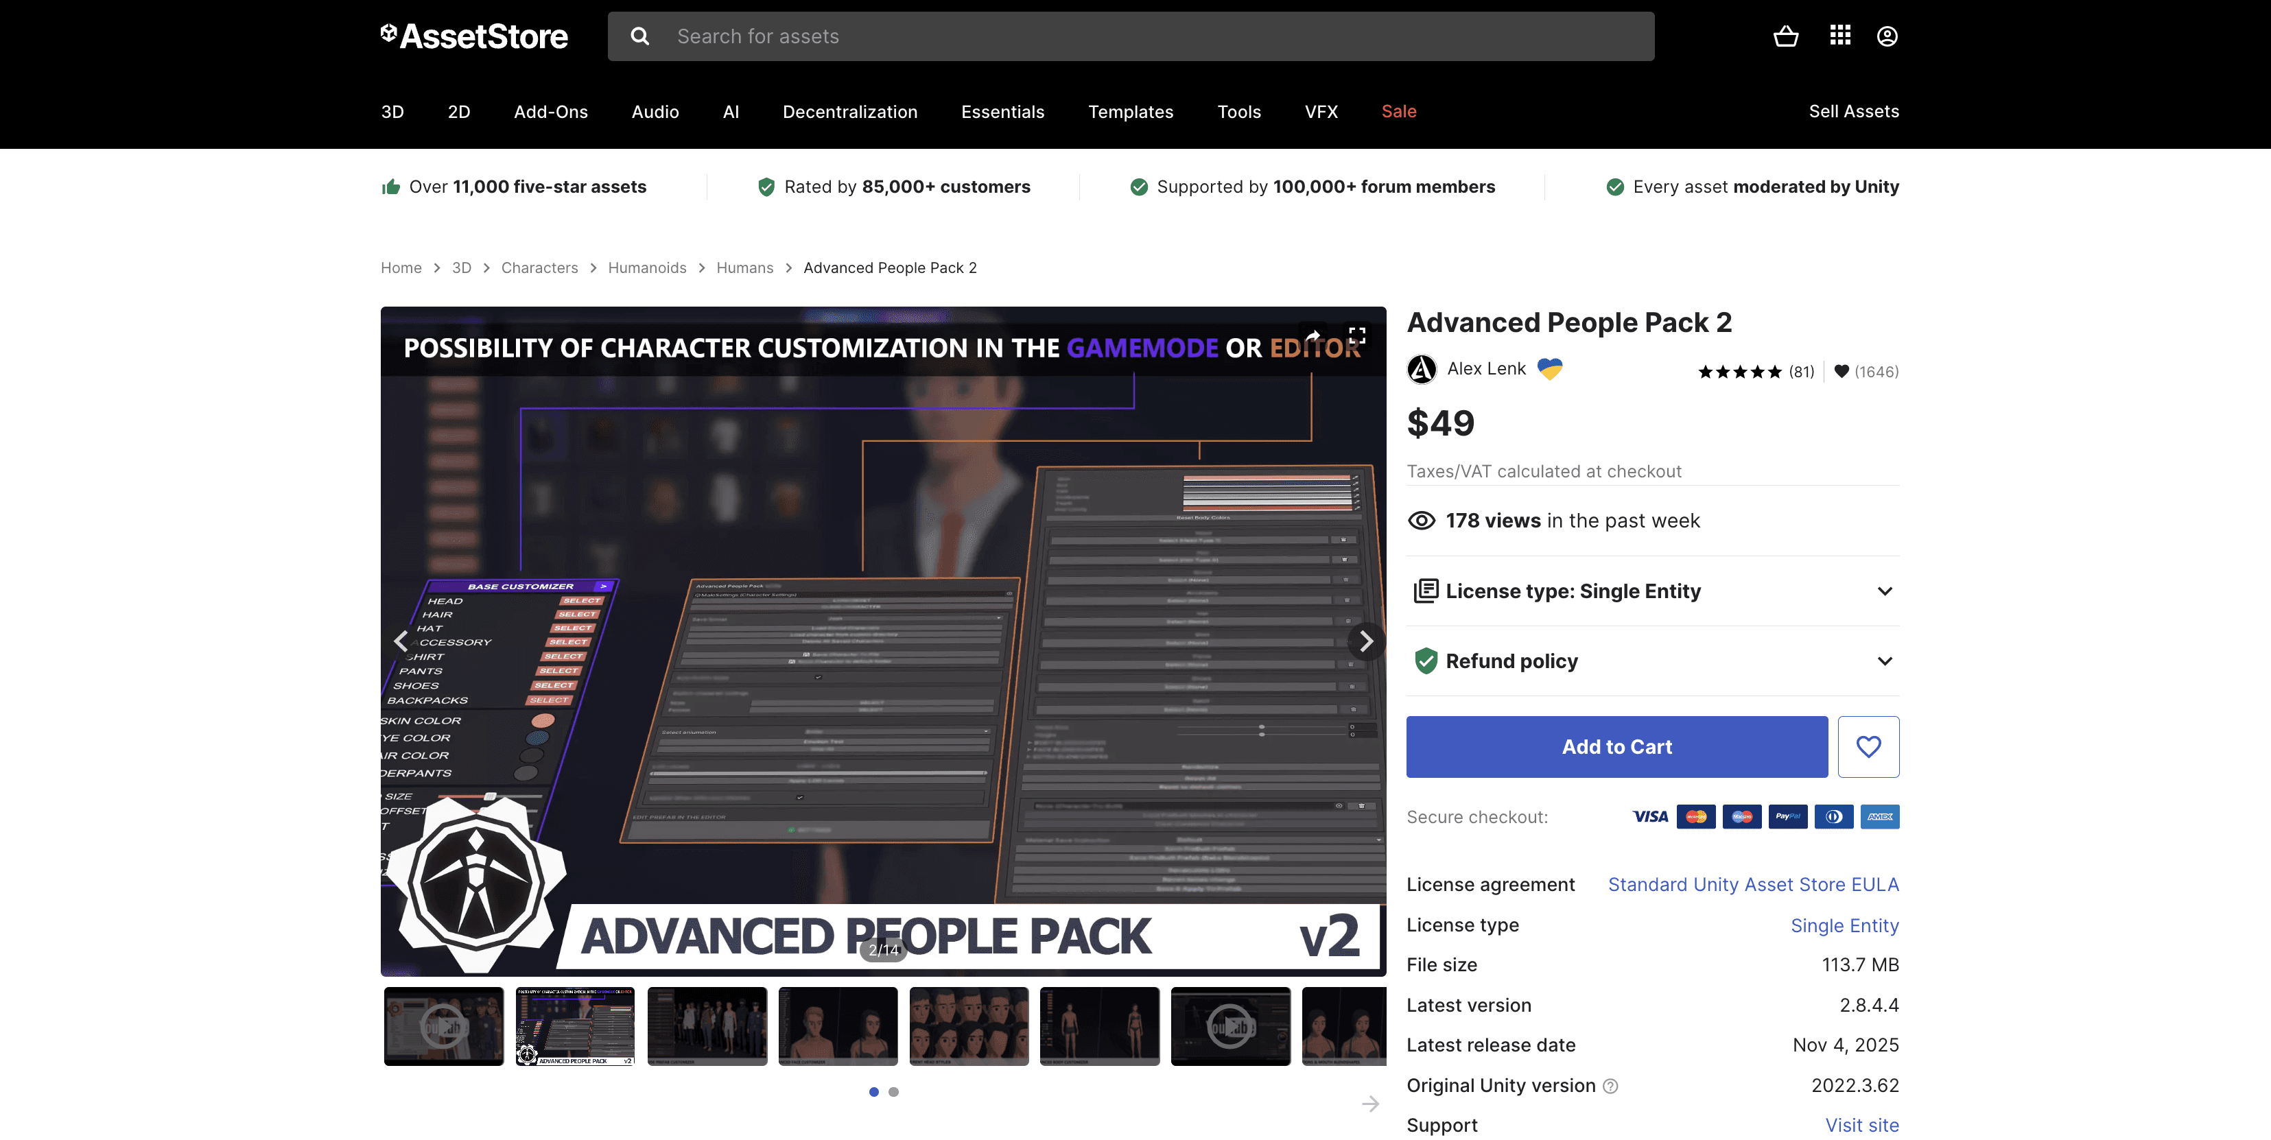Click the Original Unity version help icon
The height and width of the screenshot is (1140, 2271).
pyautogui.click(x=1611, y=1086)
